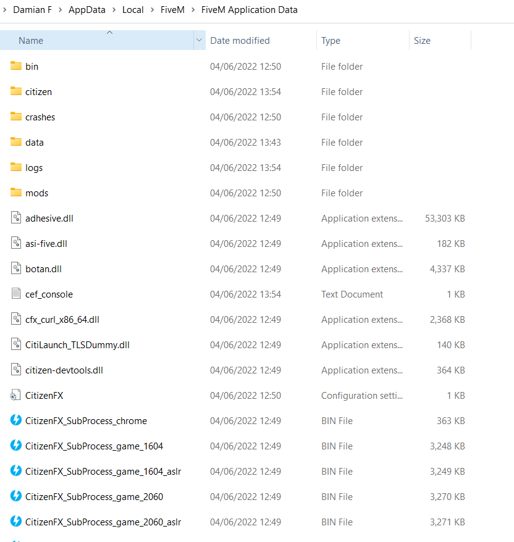Click the 4,337 KB size value
Image resolution: width=514 pixels, height=542 pixels.
447,269
